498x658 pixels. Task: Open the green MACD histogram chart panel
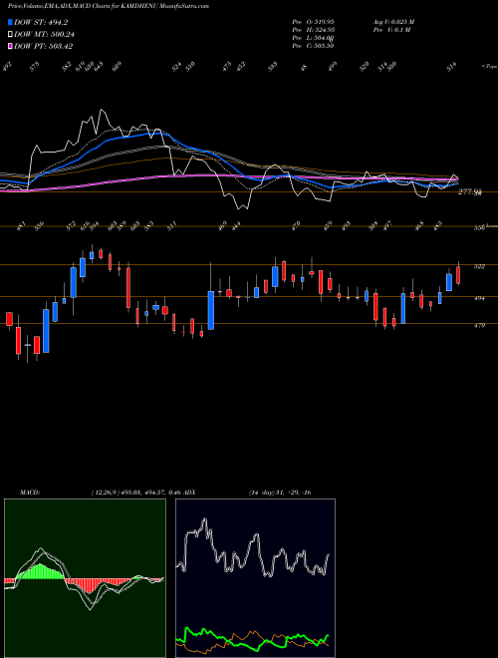pyautogui.click(x=85, y=578)
